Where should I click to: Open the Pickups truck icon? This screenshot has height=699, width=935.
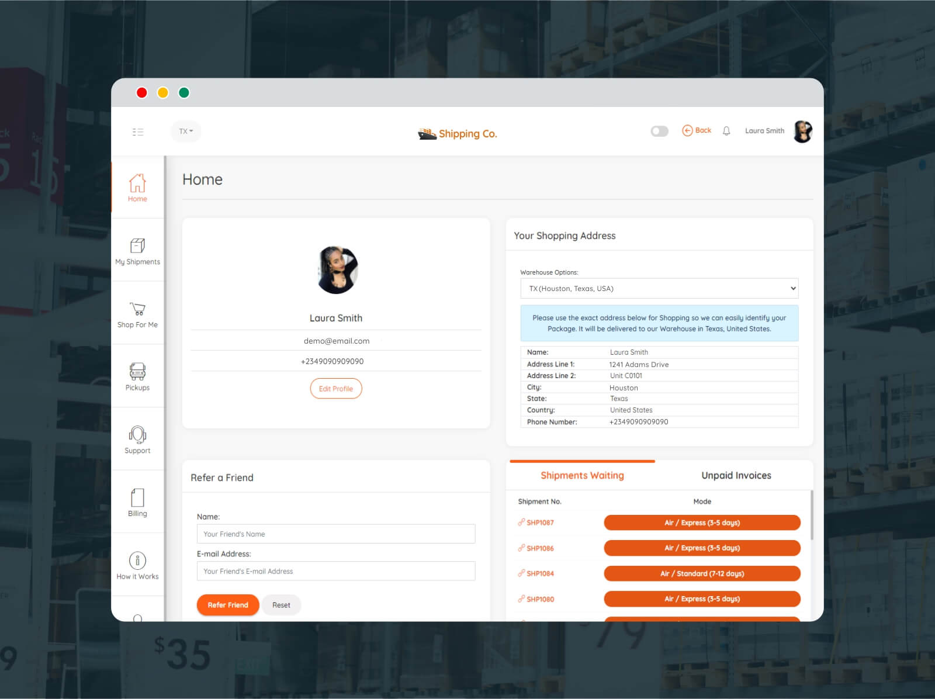pos(137,371)
